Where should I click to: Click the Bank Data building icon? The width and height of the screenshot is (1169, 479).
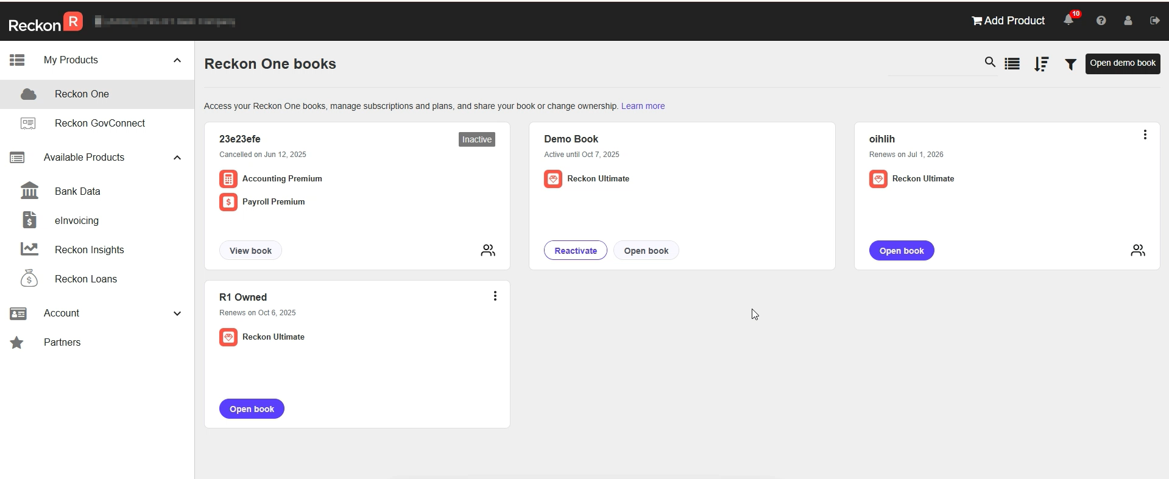pyautogui.click(x=29, y=191)
